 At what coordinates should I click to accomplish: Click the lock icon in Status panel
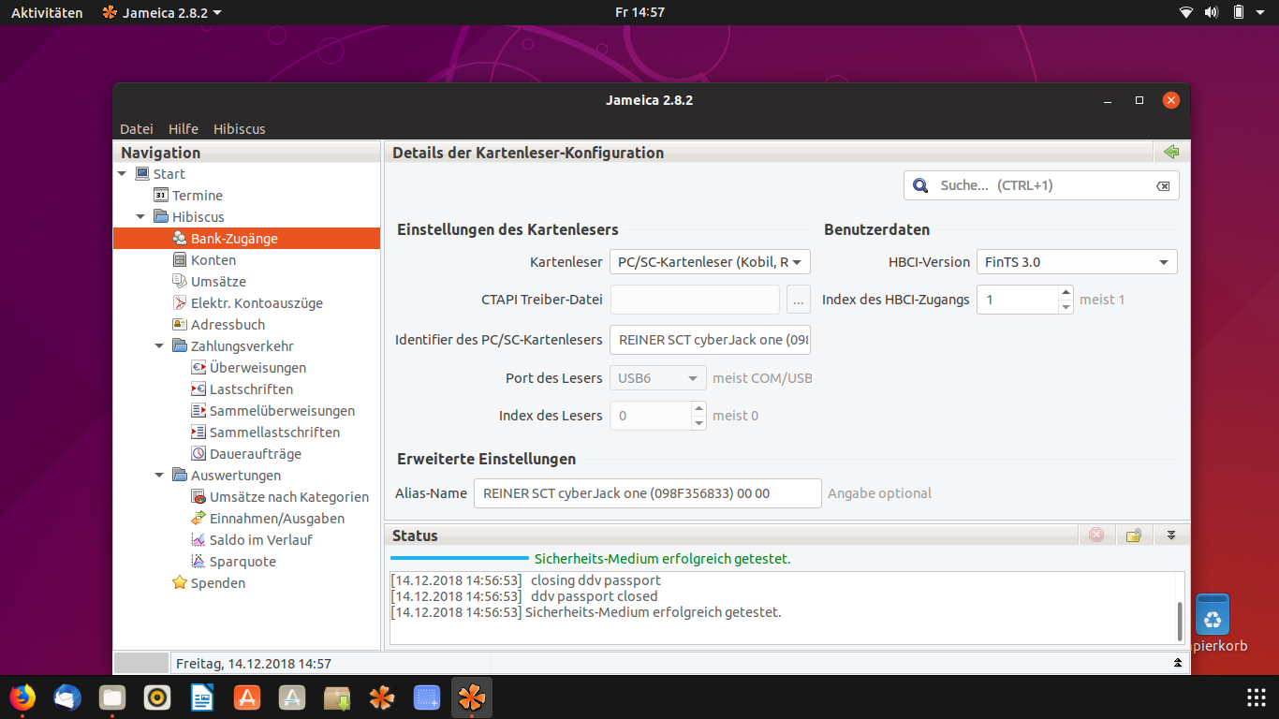[1134, 535]
